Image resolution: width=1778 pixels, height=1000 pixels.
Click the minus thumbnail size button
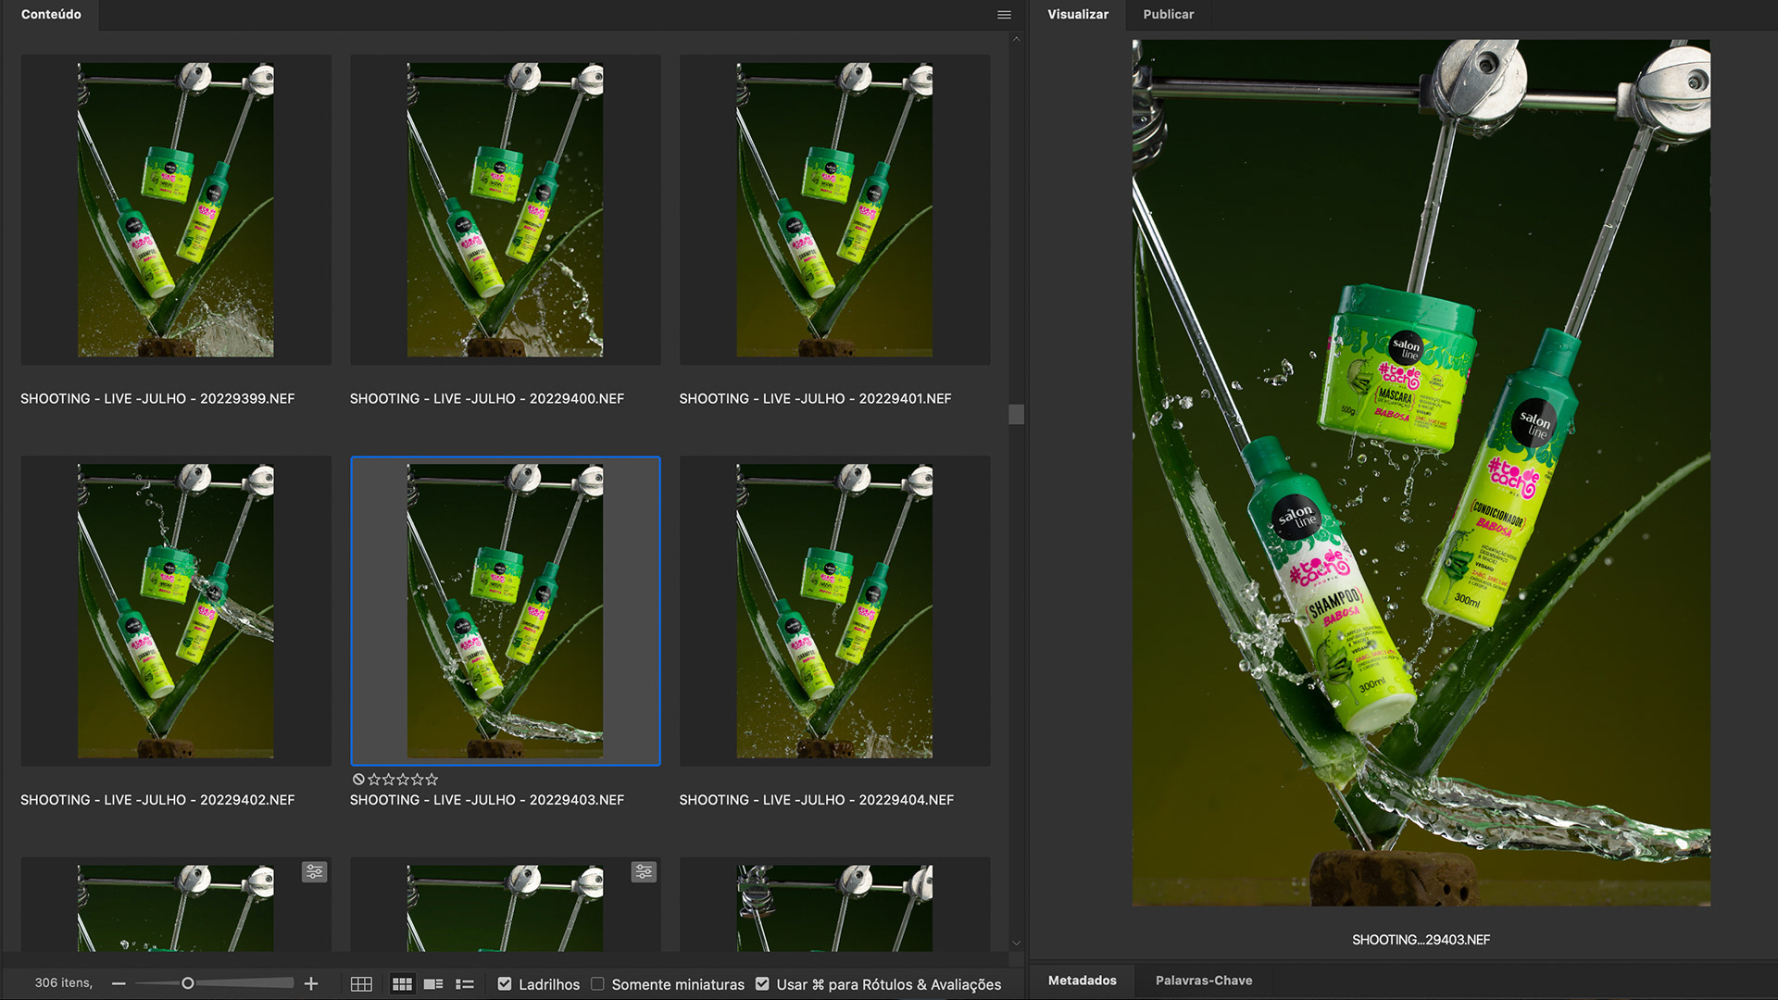tap(119, 983)
